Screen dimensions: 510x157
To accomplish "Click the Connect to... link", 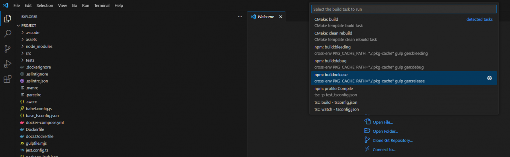I will pos(384,150).
